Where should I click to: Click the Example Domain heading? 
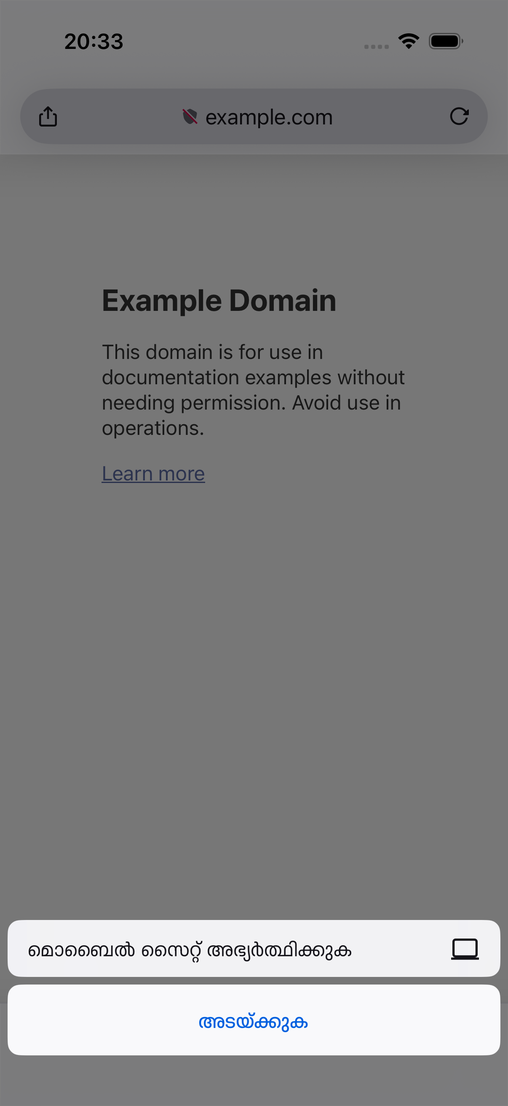(219, 300)
